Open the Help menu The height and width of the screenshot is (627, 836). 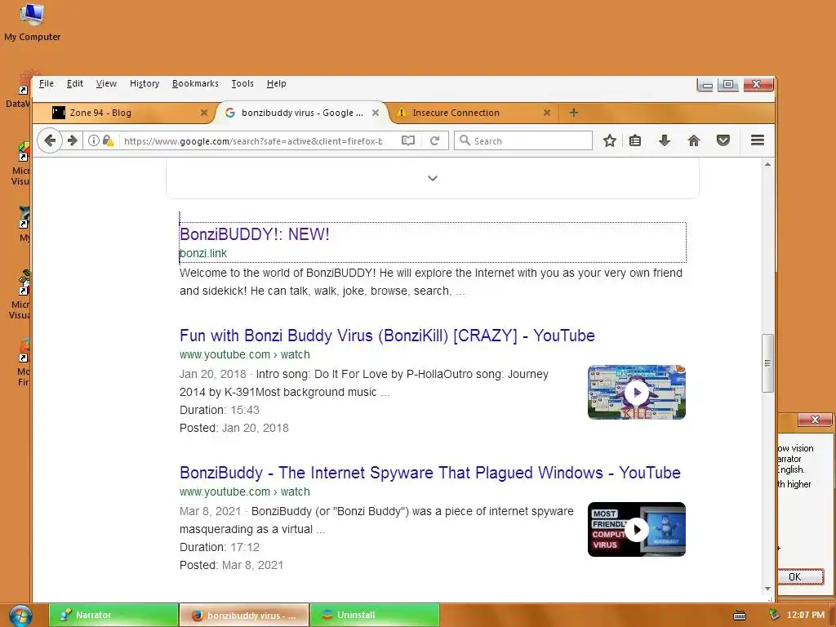click(x=276, y=84)
